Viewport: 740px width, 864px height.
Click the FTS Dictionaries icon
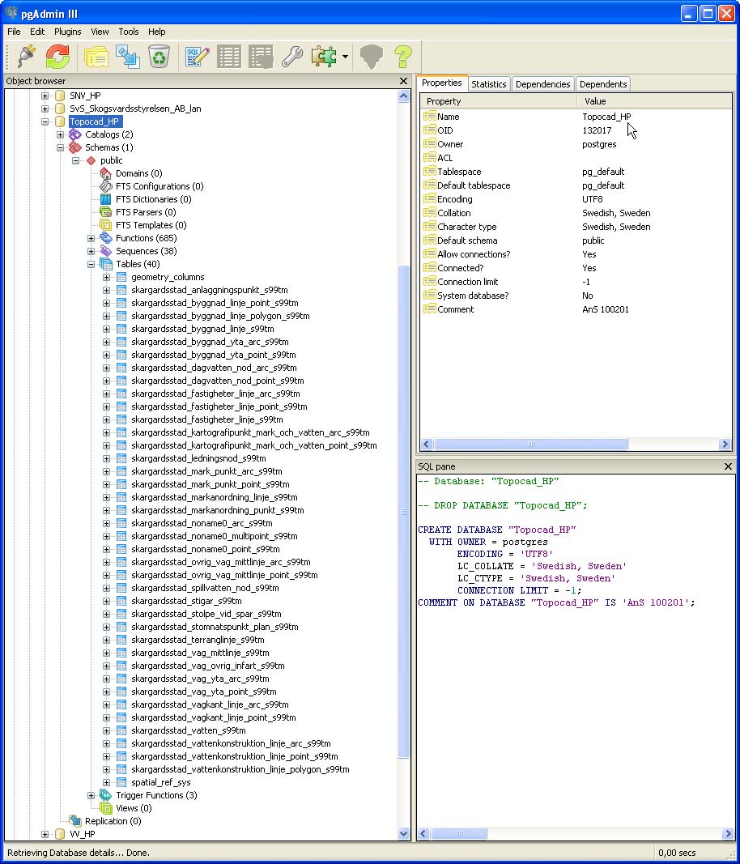point(106,199)
